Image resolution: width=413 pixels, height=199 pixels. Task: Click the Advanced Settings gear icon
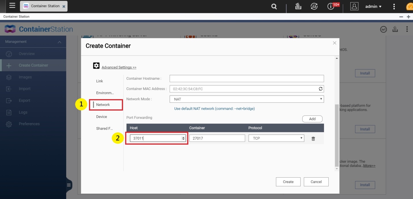coord(96,66)
